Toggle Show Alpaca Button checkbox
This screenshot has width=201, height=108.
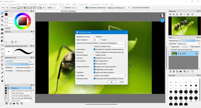pos(94,61)
